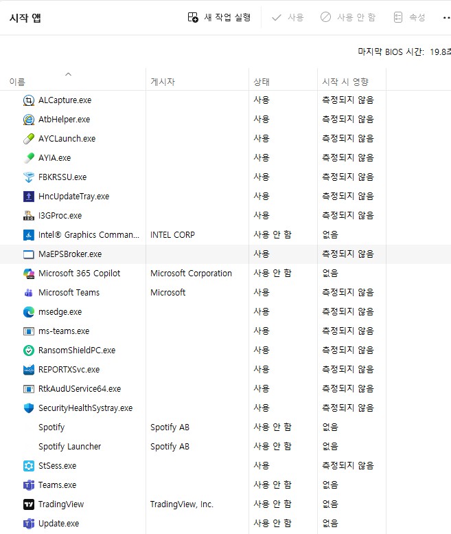The height and width of the screenshot is (534, 451).
Task: Click the Update.exe Teams icon
Action: point(29,524)
